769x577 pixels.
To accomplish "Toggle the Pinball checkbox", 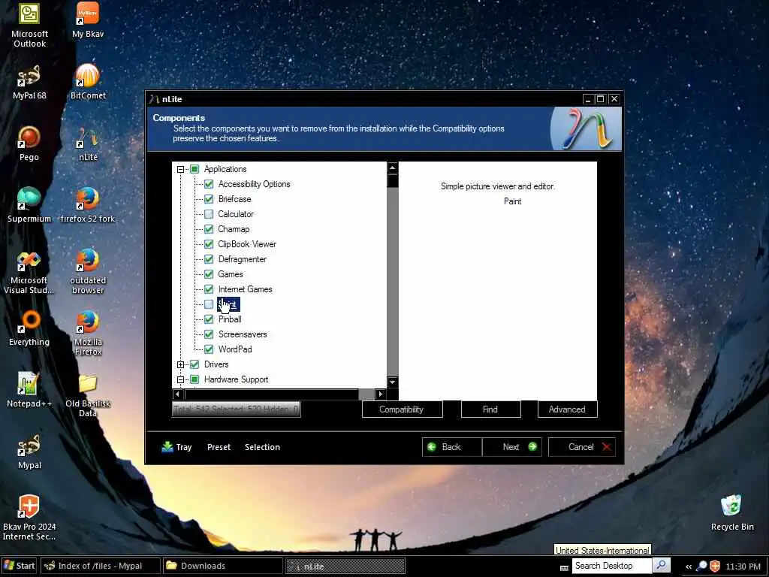I will pyautogui.click(x=209, y=319).
